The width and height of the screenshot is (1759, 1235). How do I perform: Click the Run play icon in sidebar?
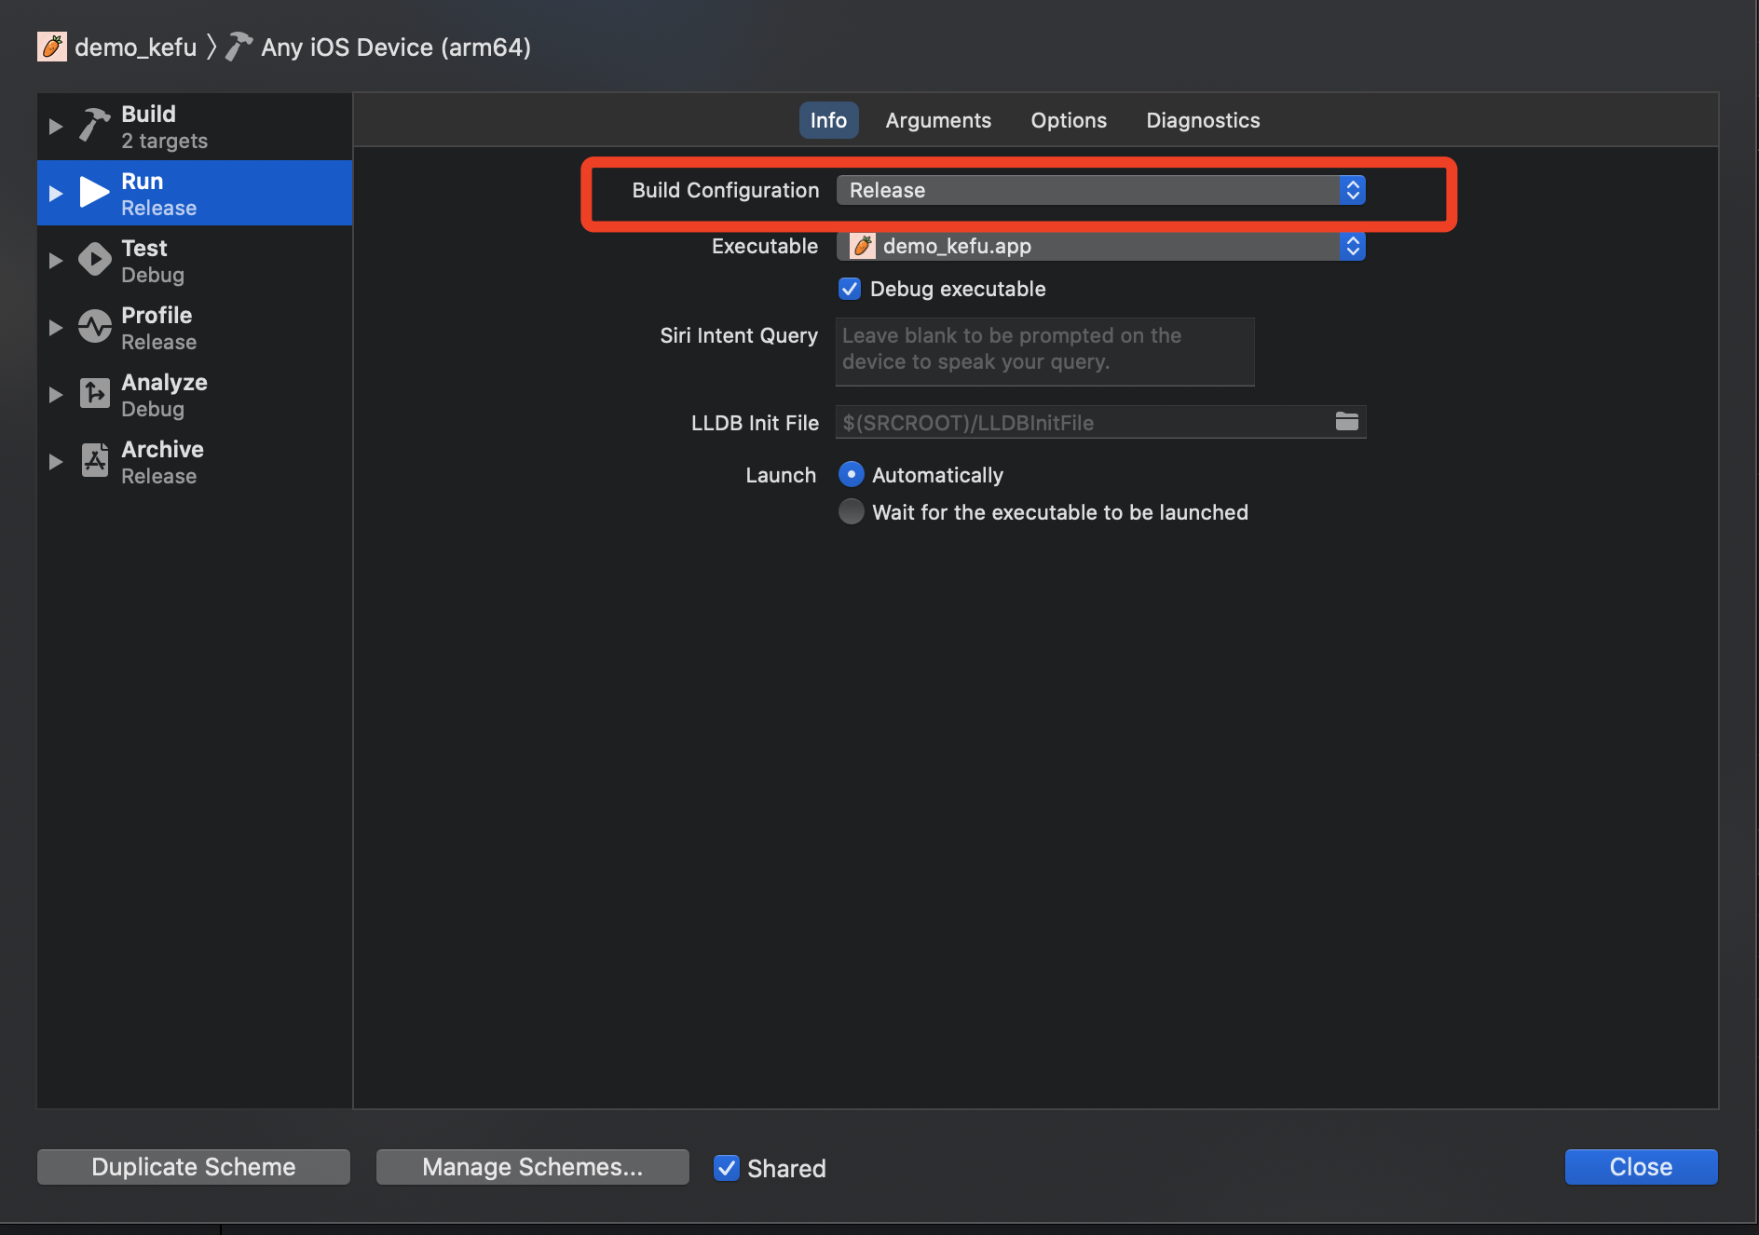pos(94,193)
